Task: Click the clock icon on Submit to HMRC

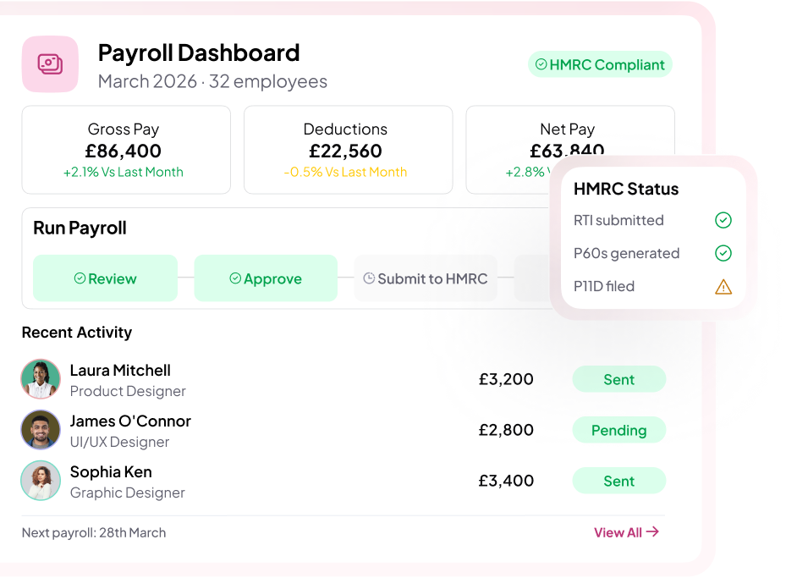Action: 369,278
